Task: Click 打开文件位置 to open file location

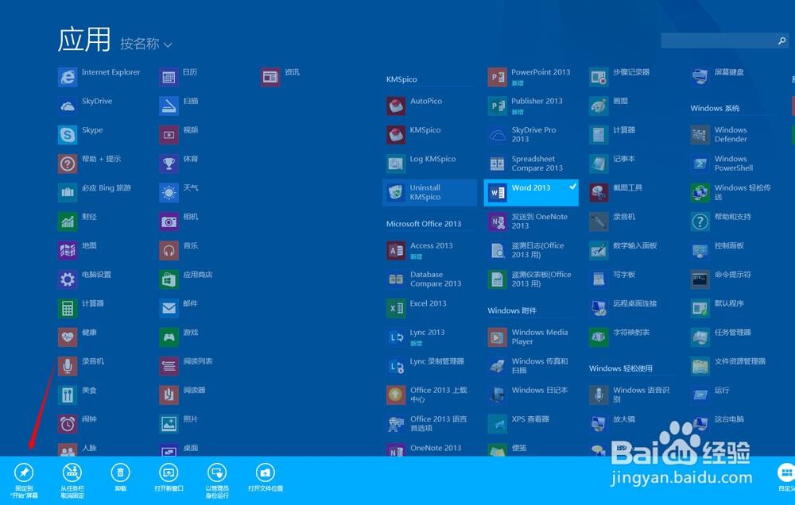Action: (x=266, y=474)
